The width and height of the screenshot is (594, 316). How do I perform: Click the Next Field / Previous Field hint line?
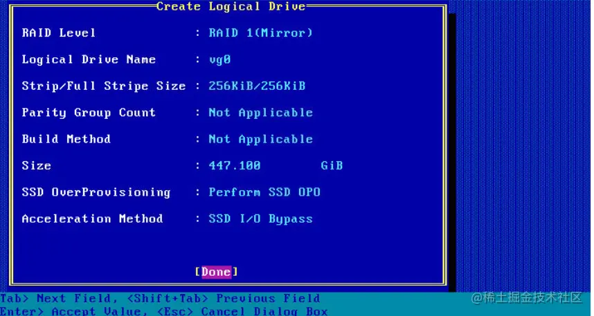pyautogui.click(x=160, y=298)
